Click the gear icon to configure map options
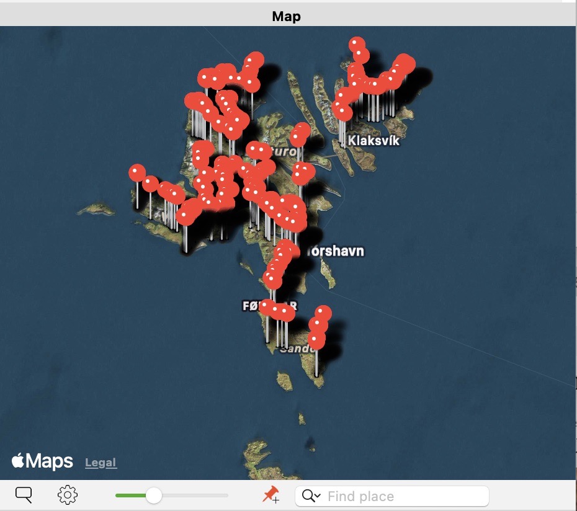Screen dimensions: 577x511 pos(69,495)
